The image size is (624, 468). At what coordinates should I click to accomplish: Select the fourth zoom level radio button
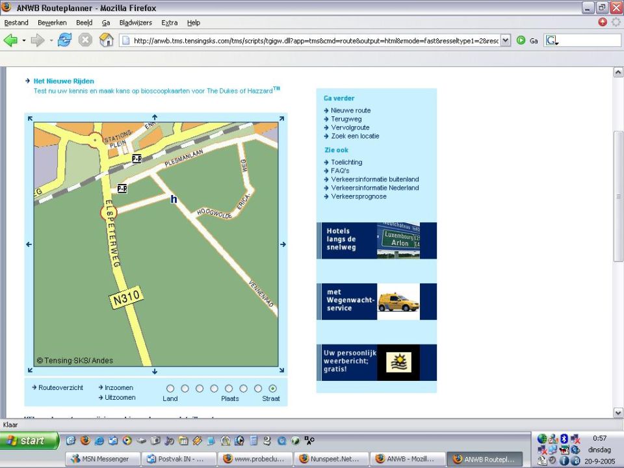pos(214,389)
